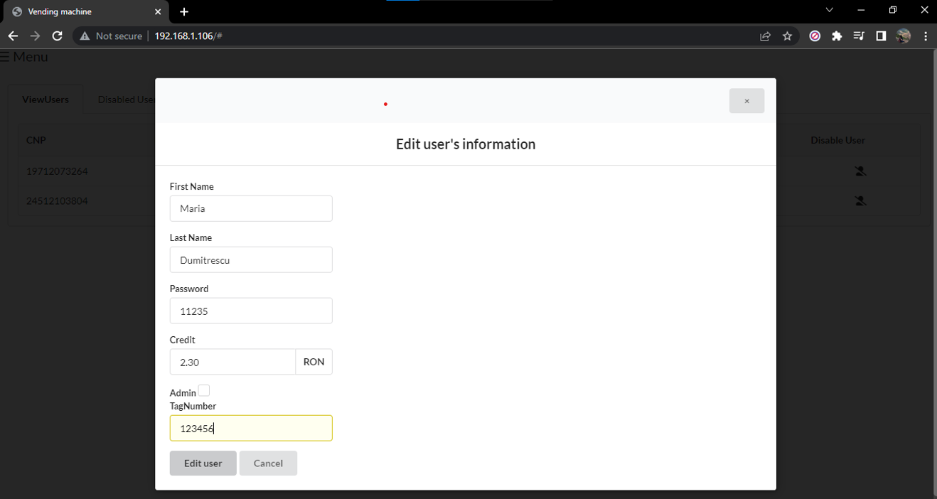This screenshot has height=499, width=937.
Task: Open the hamburger Menu
Action: point(24,57)
